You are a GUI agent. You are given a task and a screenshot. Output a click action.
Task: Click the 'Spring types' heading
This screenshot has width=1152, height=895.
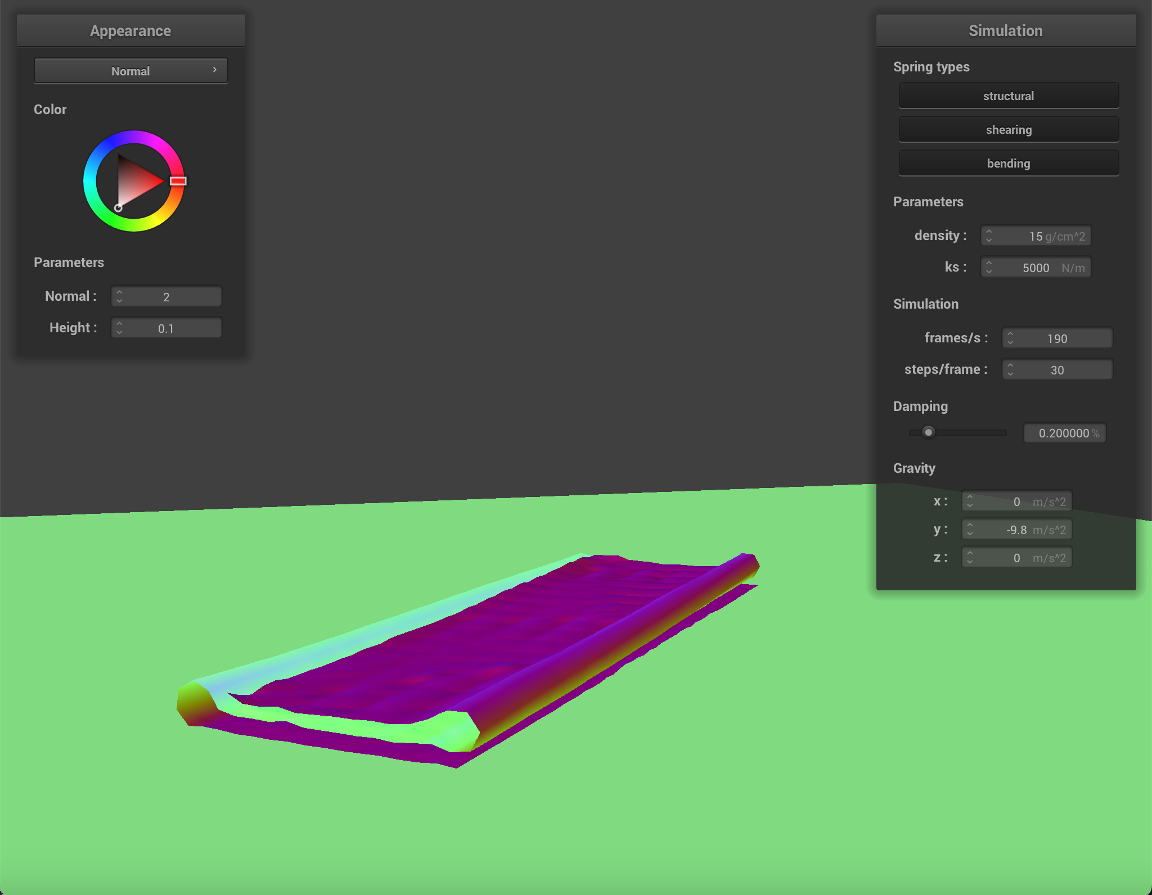click(x=931, y=67)
